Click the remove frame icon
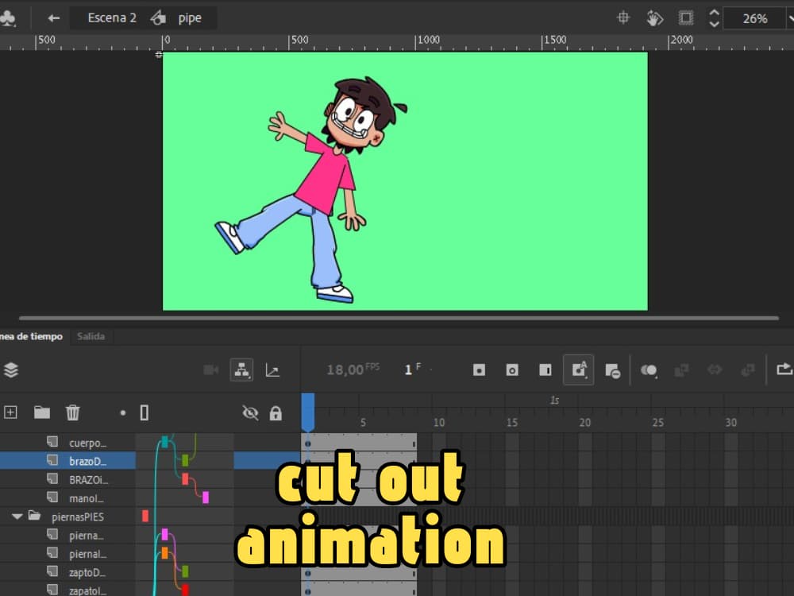This screenshot has width=794, height=596. pos(612,370)
